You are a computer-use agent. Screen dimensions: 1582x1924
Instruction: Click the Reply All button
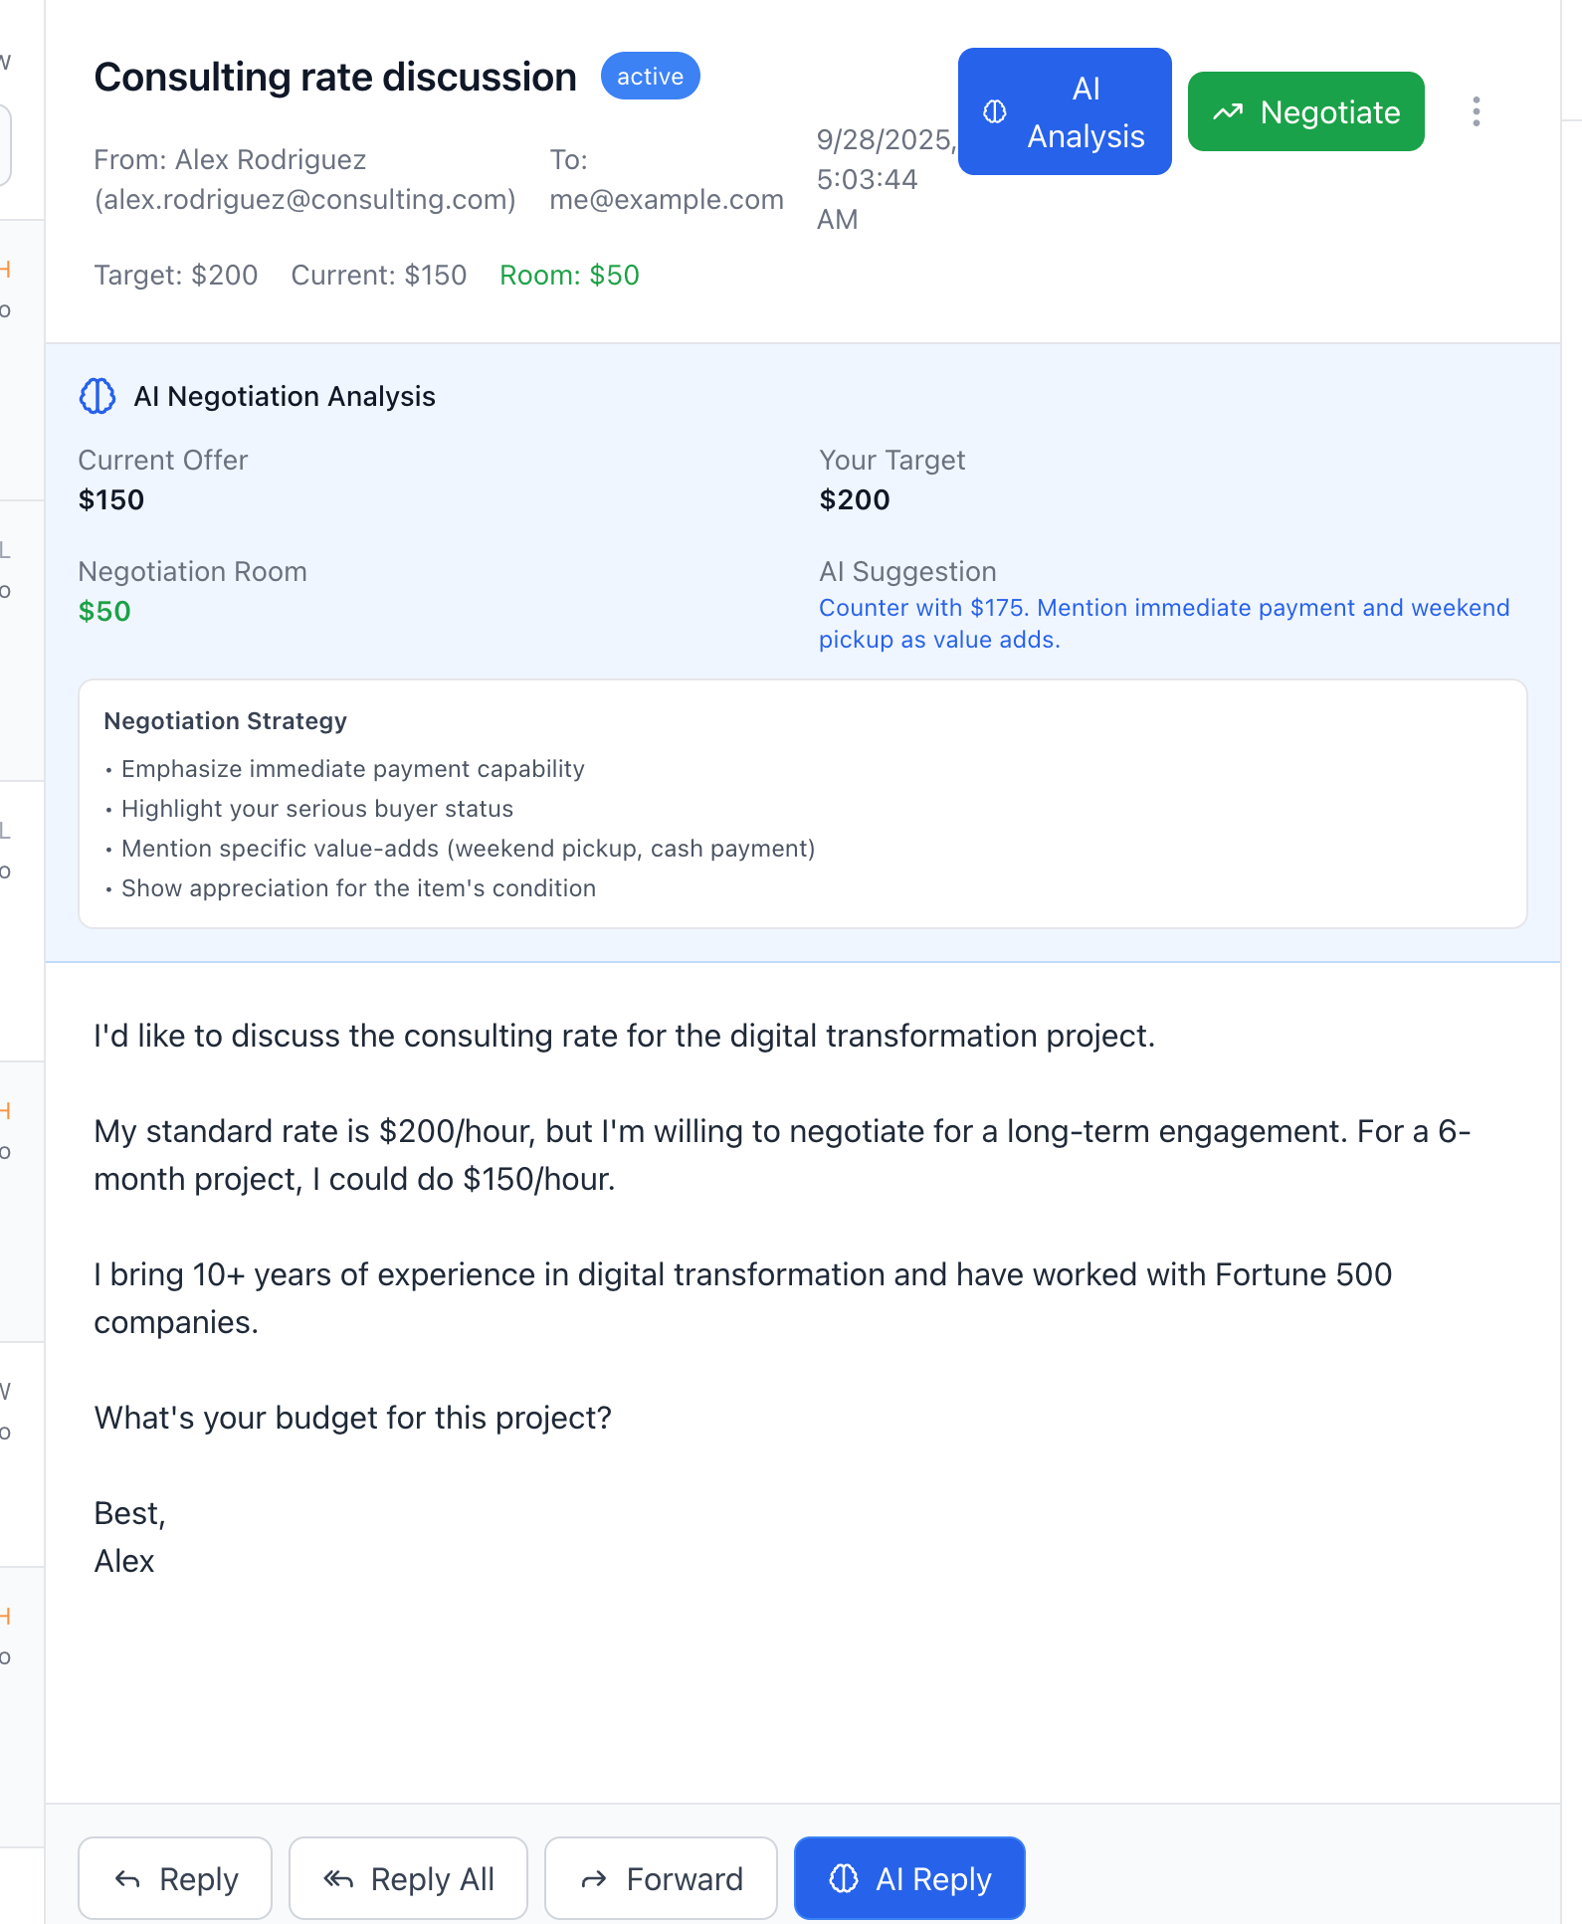tap(408, 1878)
